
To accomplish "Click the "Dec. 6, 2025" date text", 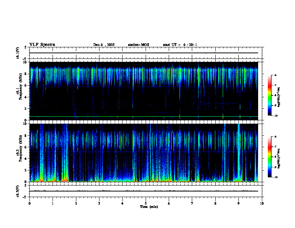I will (104, 45).
